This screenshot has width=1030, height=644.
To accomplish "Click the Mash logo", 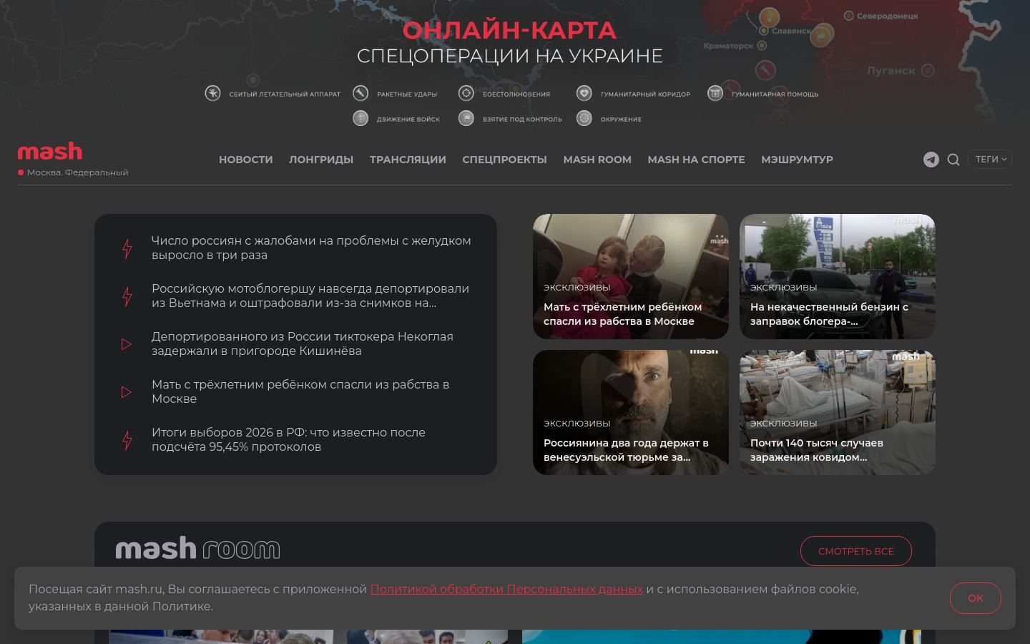I will point(50,152).
